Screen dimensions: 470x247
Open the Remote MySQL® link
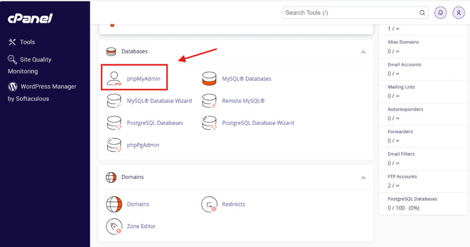coord(243,101)
